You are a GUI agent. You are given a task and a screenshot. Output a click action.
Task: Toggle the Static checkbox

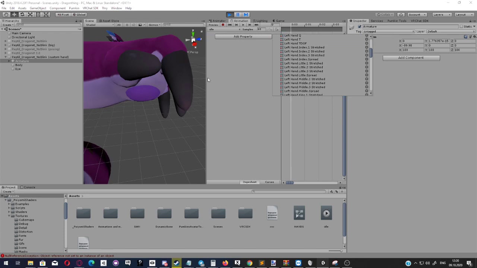coord(461,27)
